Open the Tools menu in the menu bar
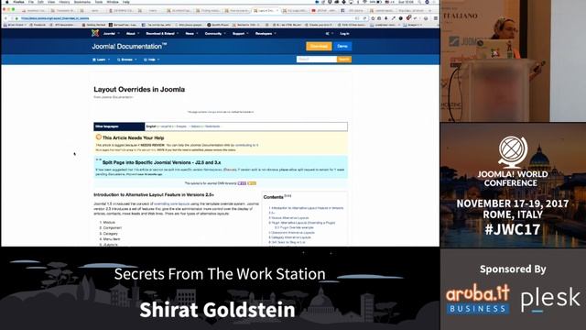Image resolution: width=586 pixels, height=330 pixels. pyautogui.click(x=99, y=2)
